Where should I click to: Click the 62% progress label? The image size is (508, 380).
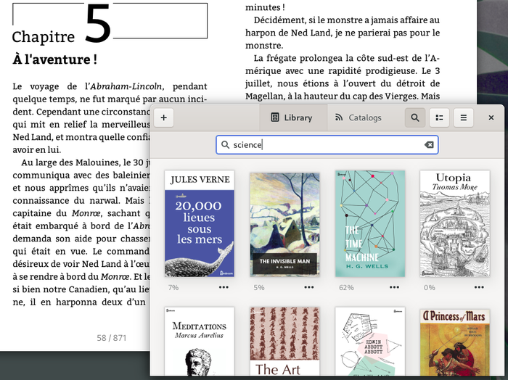tap(346, 287)
